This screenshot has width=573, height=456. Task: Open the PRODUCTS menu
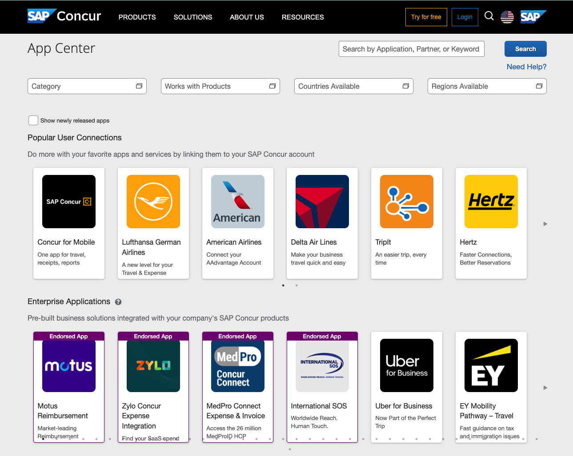pyautogui.click(x=137, y=17)
